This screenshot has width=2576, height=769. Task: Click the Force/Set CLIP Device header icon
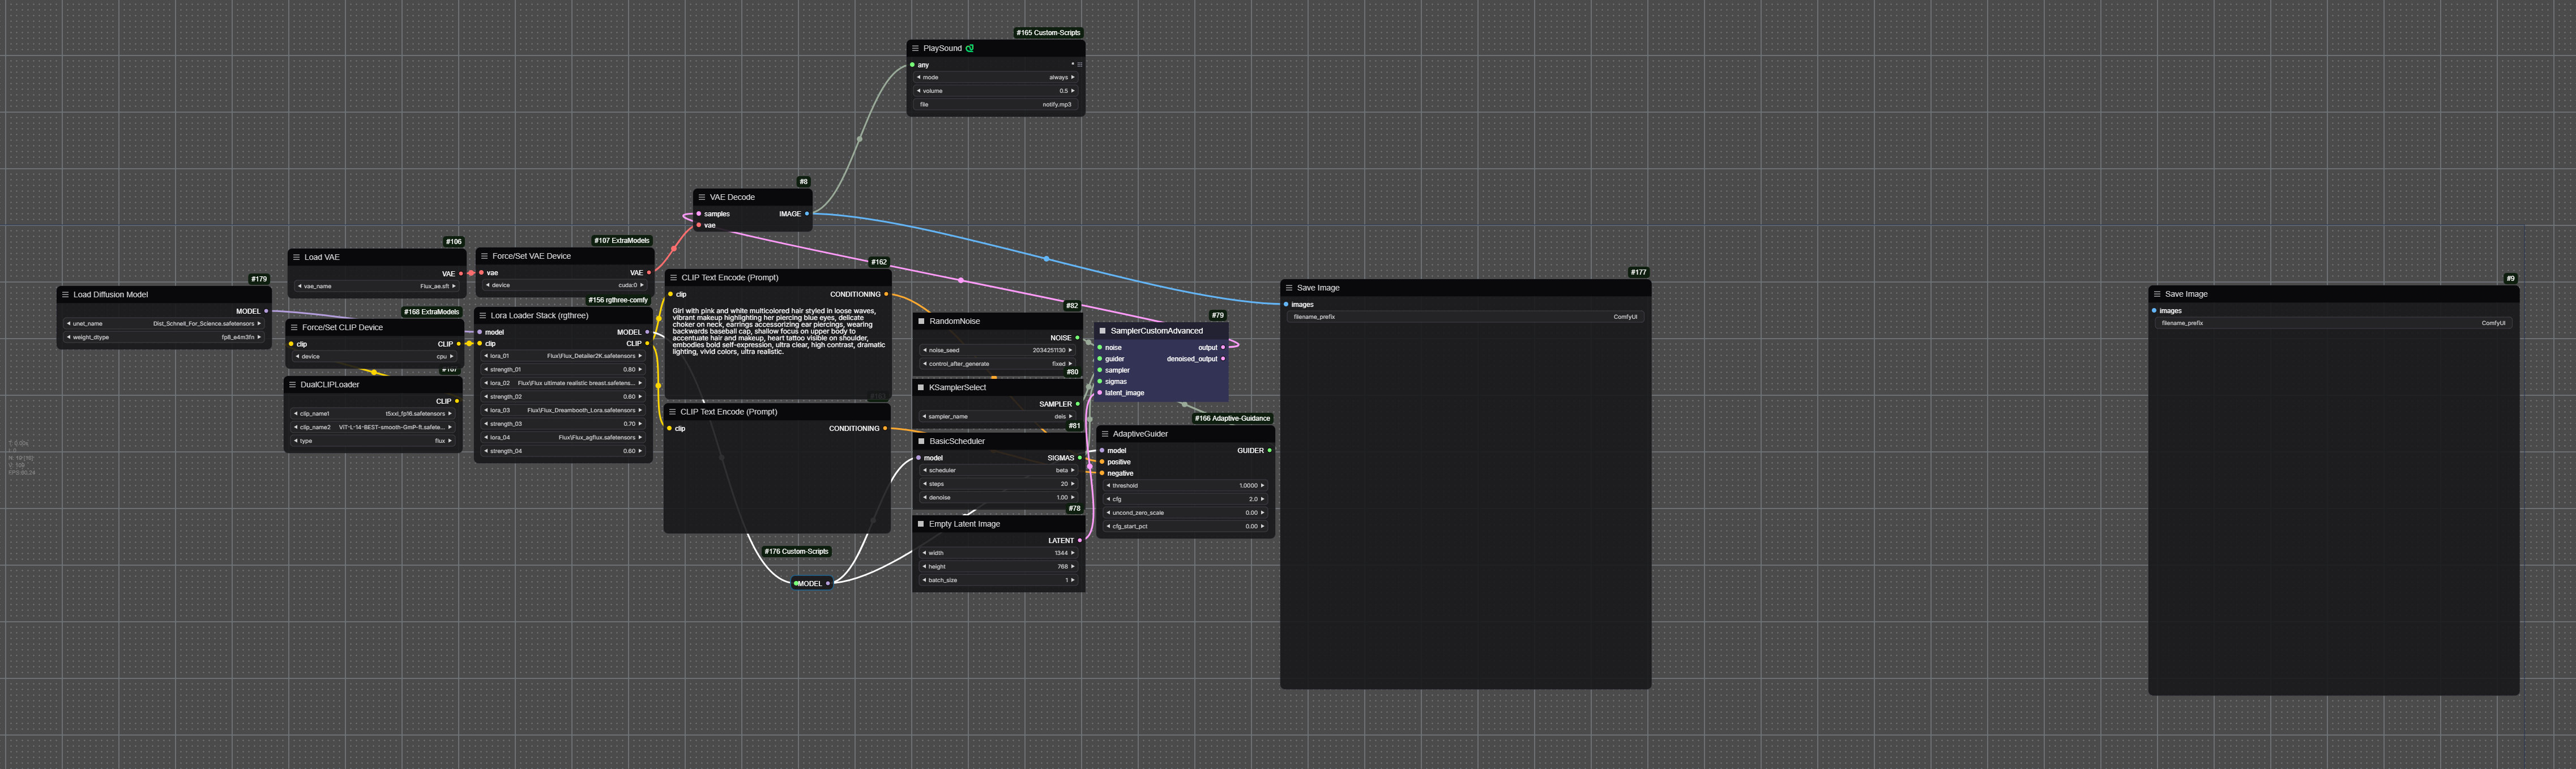pyautogui.click(x=294, y=327)
